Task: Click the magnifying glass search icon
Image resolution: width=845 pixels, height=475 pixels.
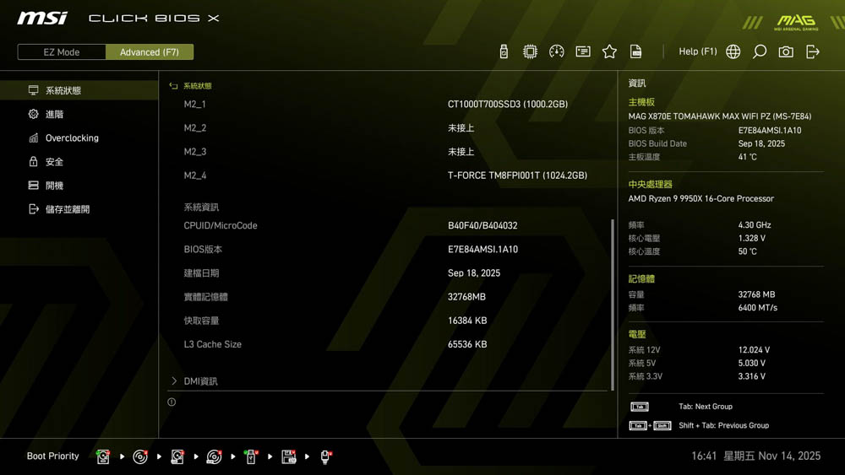Action: [x=760, y=52]
